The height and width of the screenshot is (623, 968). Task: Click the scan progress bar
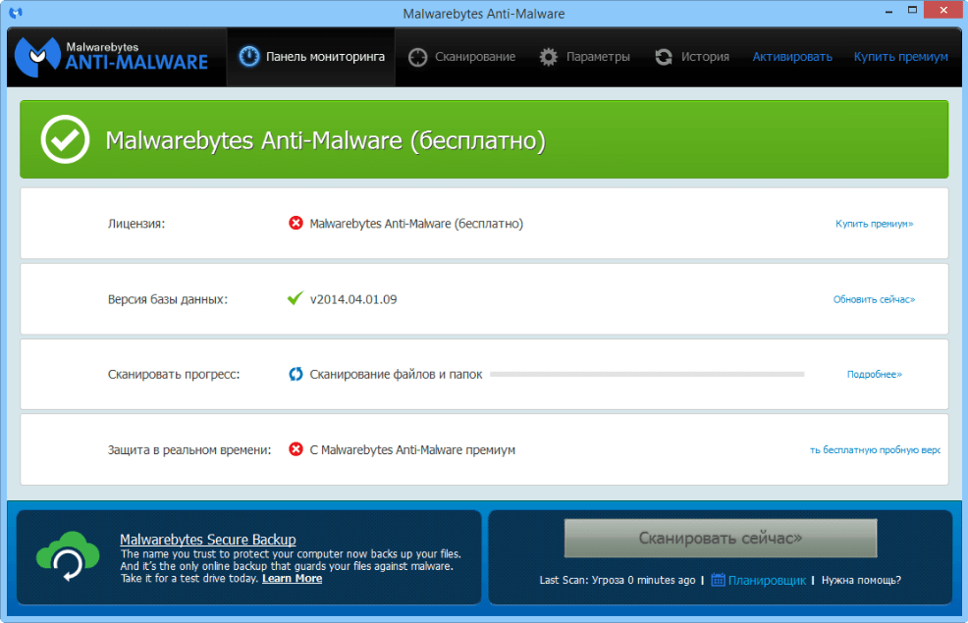[647, 374]
